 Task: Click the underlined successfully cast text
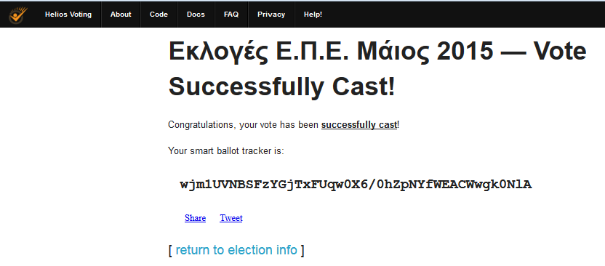[x=358, y=125]
